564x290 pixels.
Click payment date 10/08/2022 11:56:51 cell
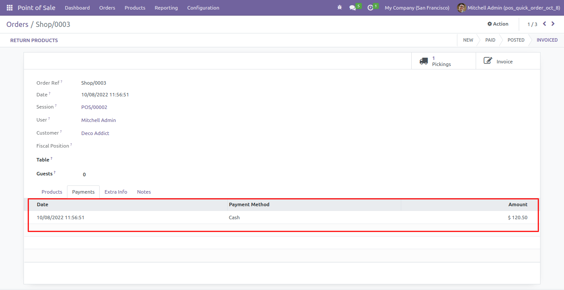[60, 217]
